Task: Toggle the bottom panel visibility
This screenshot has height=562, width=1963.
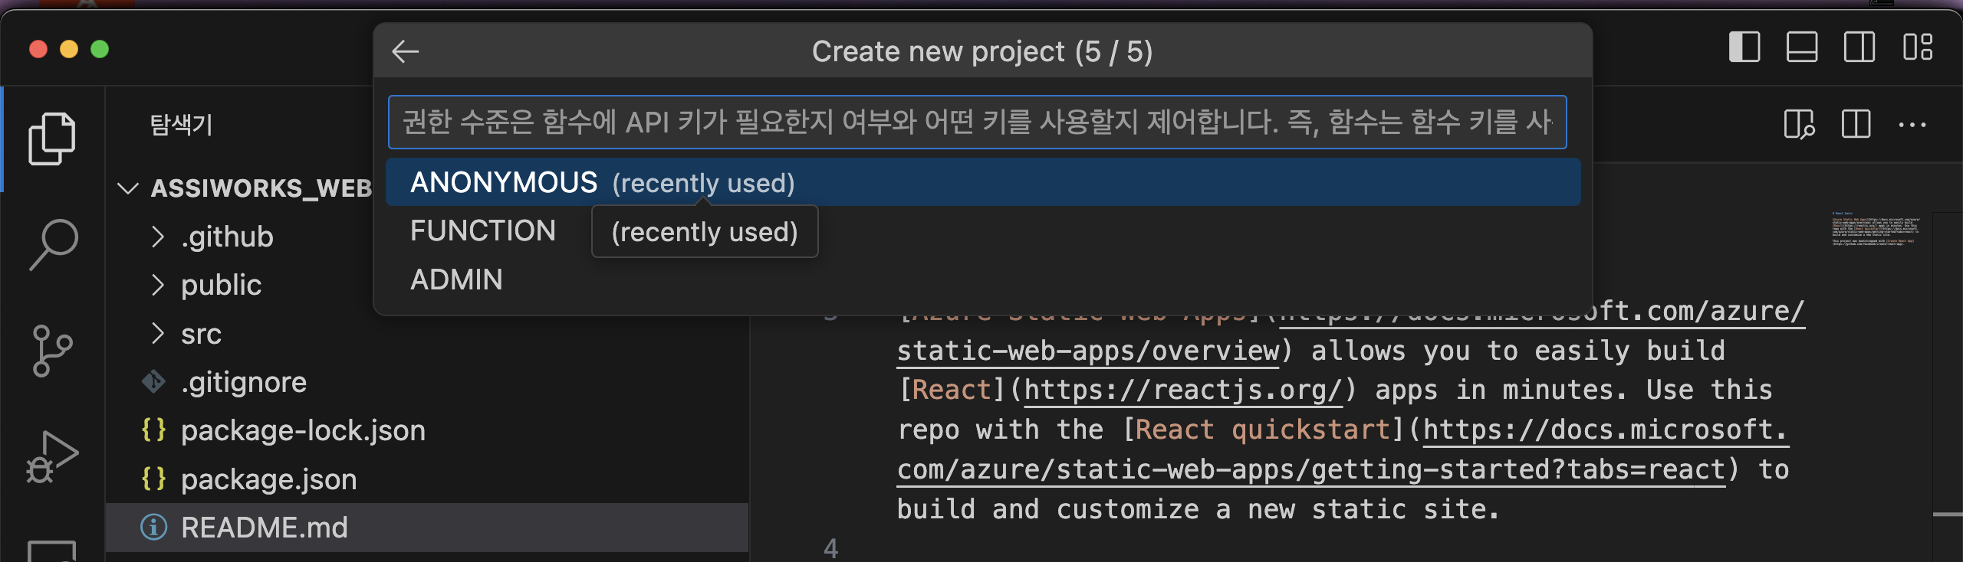Action: [x=1801, y=47]
